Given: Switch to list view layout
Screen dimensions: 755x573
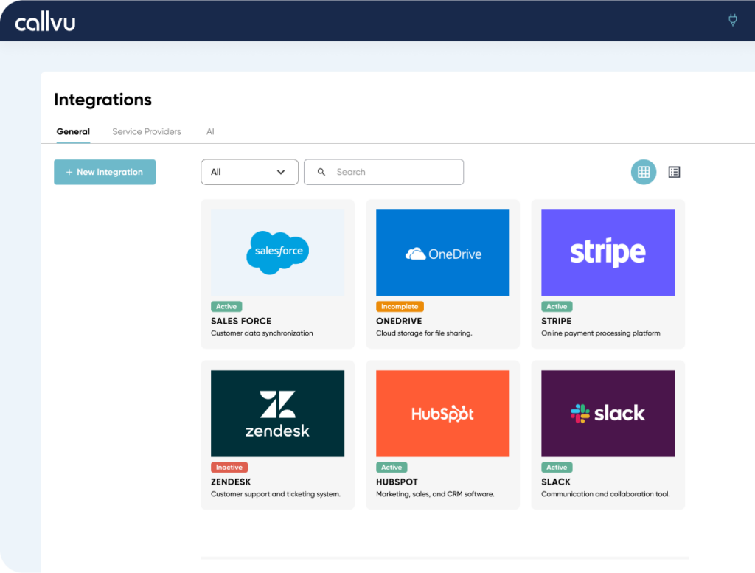Looking at the screenshot, I should click(673, 172).
